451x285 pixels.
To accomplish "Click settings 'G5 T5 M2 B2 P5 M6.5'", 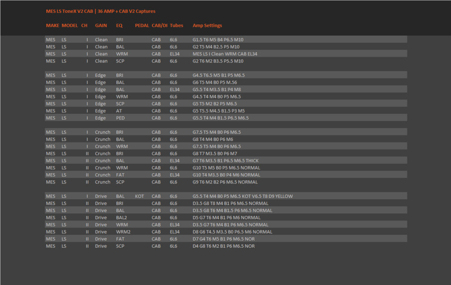I will point(215,104).
